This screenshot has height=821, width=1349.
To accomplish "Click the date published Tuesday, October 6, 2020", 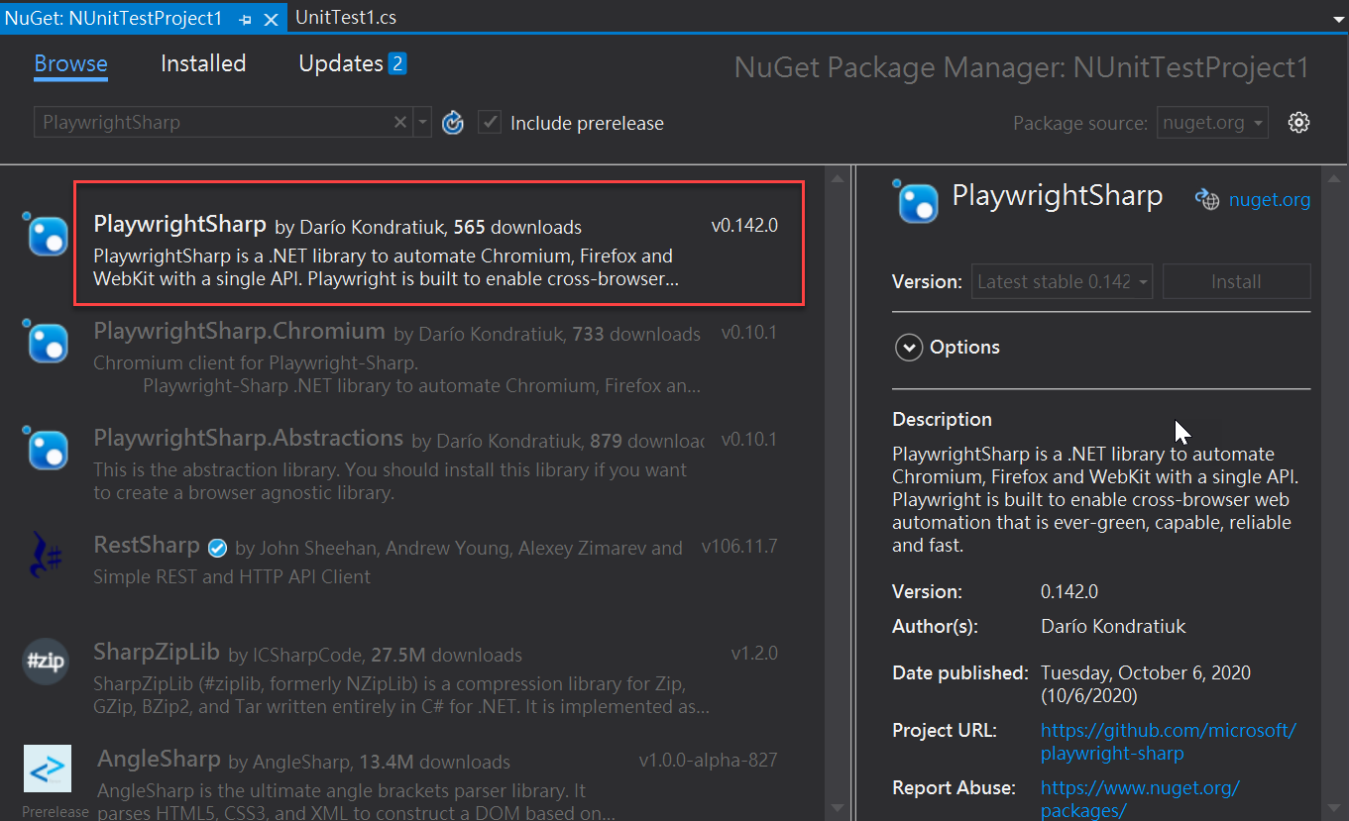I will [x=1146, y=684].
